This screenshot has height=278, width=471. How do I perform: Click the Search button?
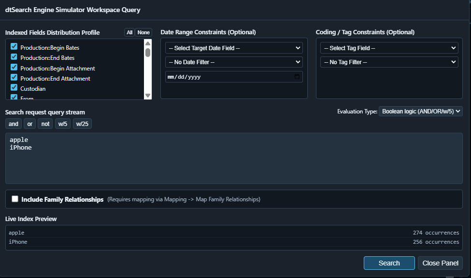pyautogui.click(x=389, y=263)
